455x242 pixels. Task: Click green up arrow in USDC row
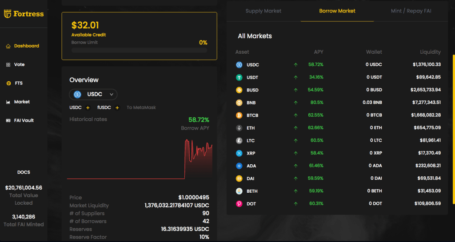click(x=295, y=65)
